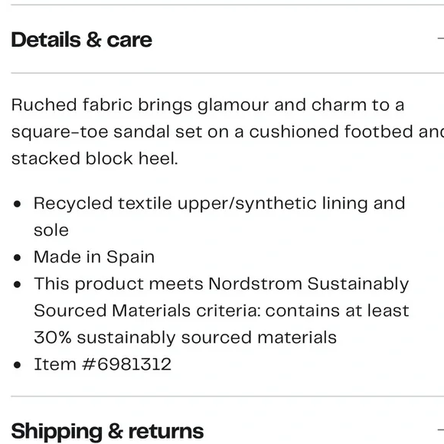This screenshot has height=444, width=444.
Task: Click the Ruched fabric description first line
Action: tap(207, 105)
